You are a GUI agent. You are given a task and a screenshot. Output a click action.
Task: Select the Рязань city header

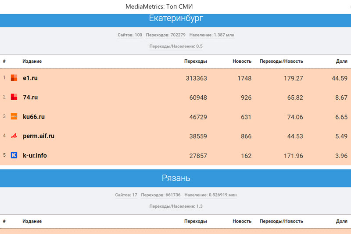pyautogui.click(x=176, y=178)
